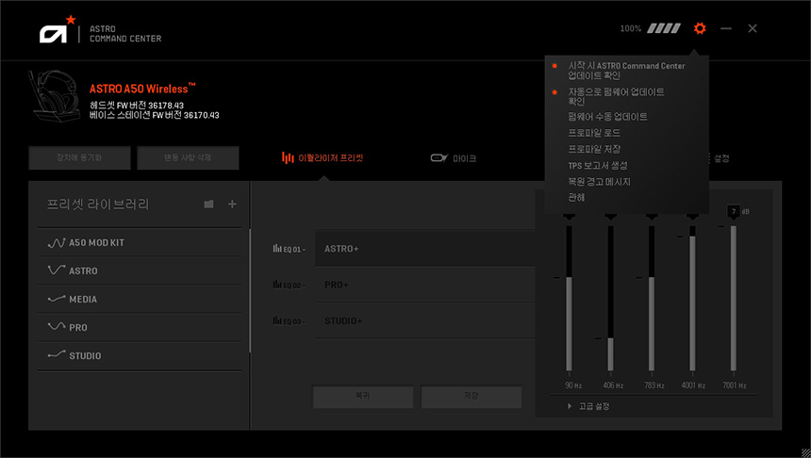Minimize the Command Center window
The width and height of the screenshot is (811, 458).
[x=726, y=28]
